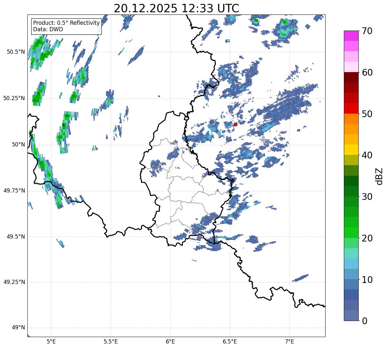This screenshot has width=387, height=348.
Task: Pick the yellow colorbar swatch near 40
Action: tap(351, 150)
